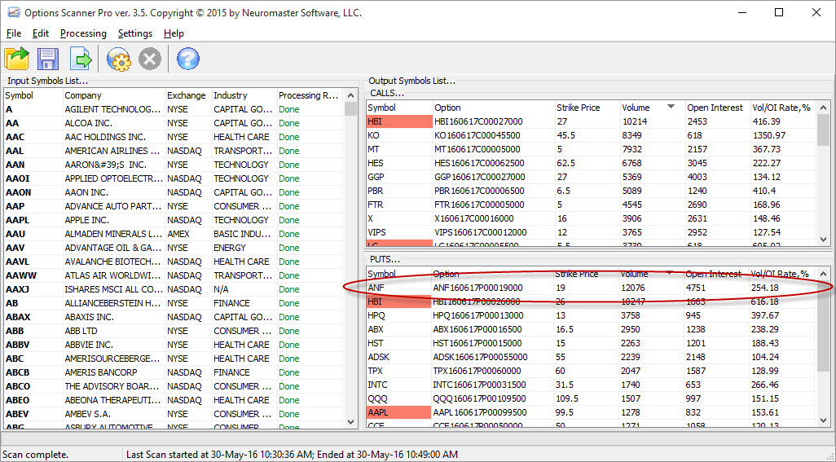This screenshot has height=462, width=836.
Task: Select VIPS160617C00012000 option
Action: [481, 232]
